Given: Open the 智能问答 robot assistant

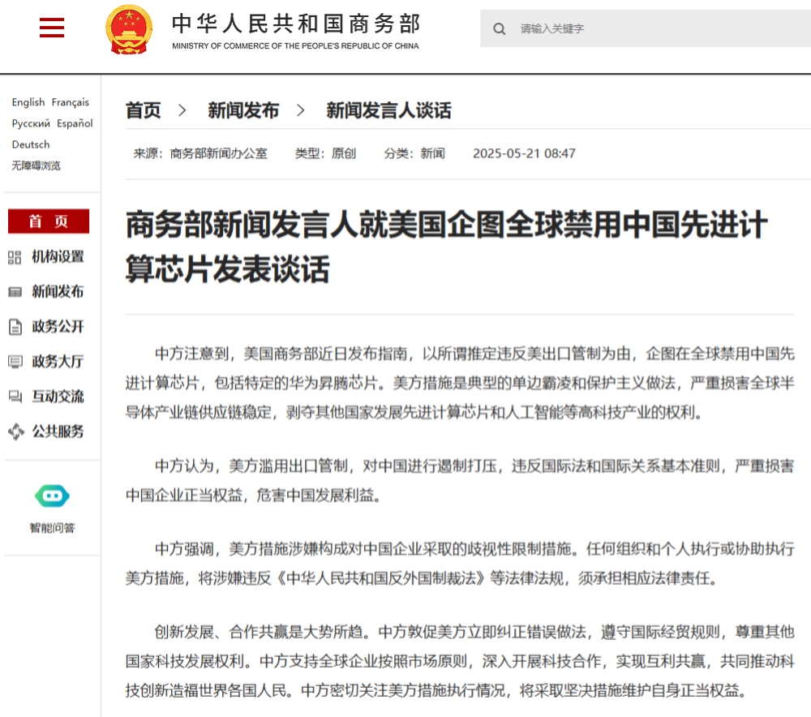Looking at the screenshot, I should [52, 496].
